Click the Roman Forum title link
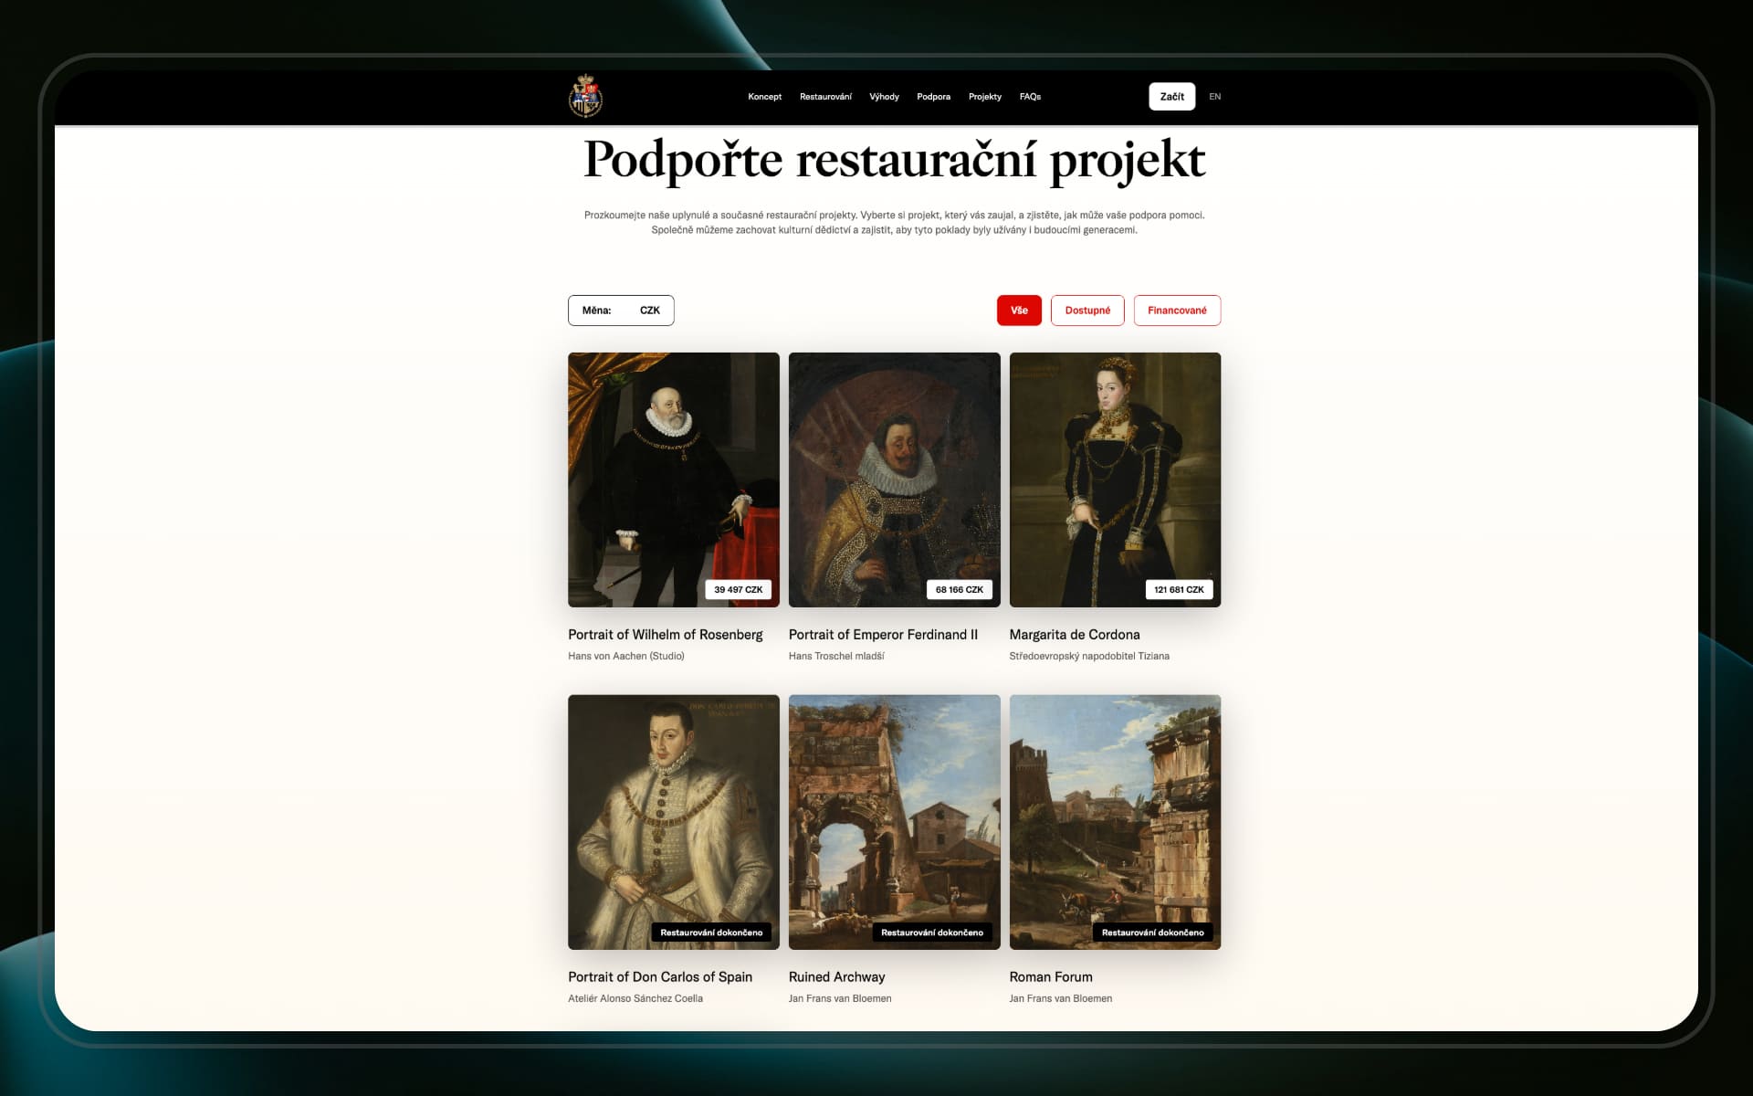This screenshot has height=1096, width=1753. click(1051, 977)
